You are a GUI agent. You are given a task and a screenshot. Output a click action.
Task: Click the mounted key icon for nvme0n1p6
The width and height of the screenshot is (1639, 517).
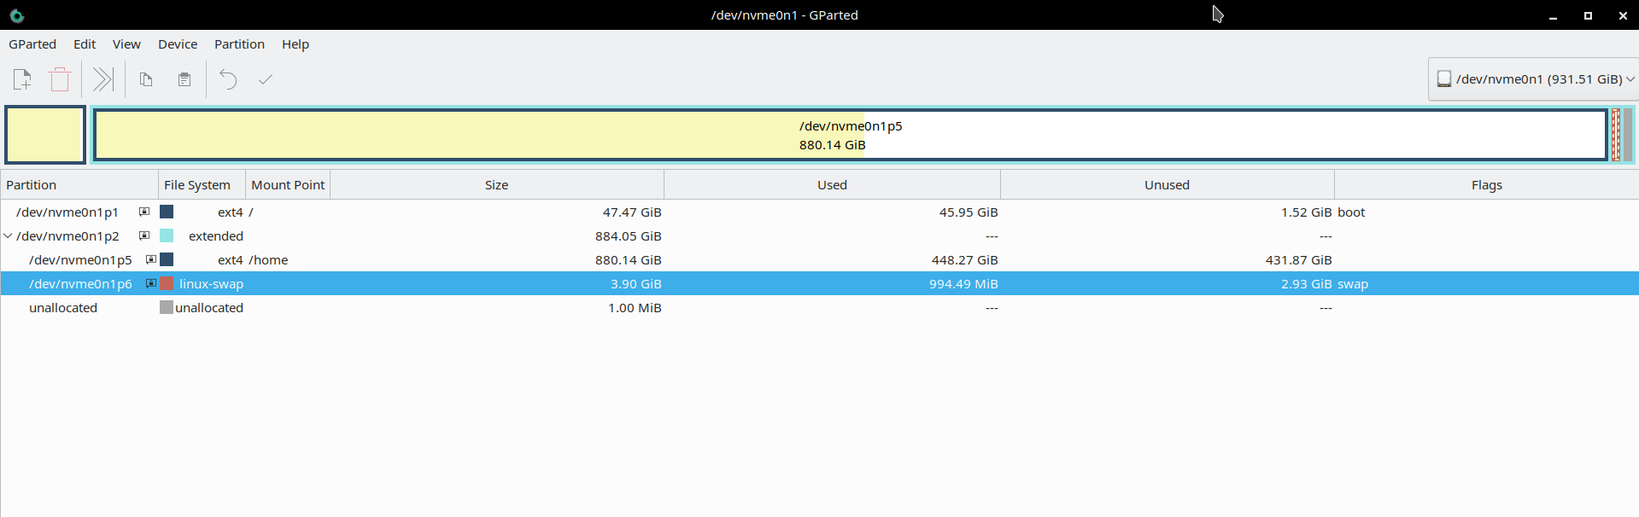[151, 283]
